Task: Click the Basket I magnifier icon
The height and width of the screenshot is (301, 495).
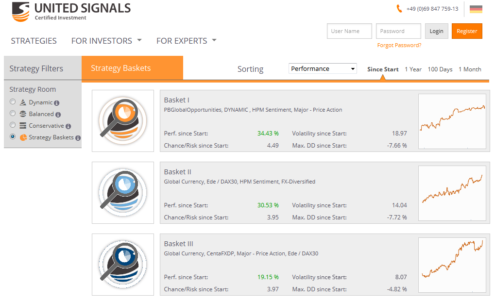Action: (x=122, y=121)
